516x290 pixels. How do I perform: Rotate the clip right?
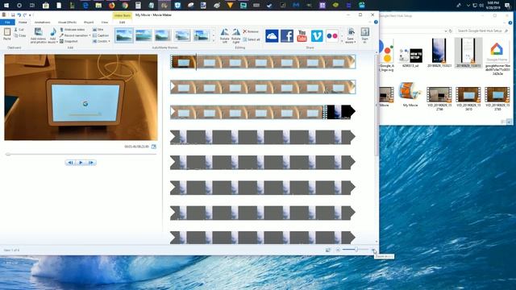tap(236, 35)
